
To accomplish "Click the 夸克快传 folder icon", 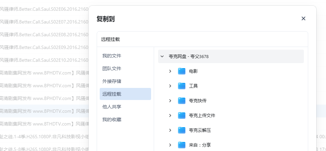I will tap(182, 101).
